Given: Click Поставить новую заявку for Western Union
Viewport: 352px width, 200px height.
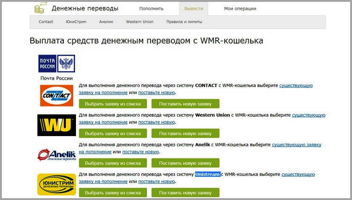Looking at the screenshot, I should pyautogui.click(x=185, y=133).
